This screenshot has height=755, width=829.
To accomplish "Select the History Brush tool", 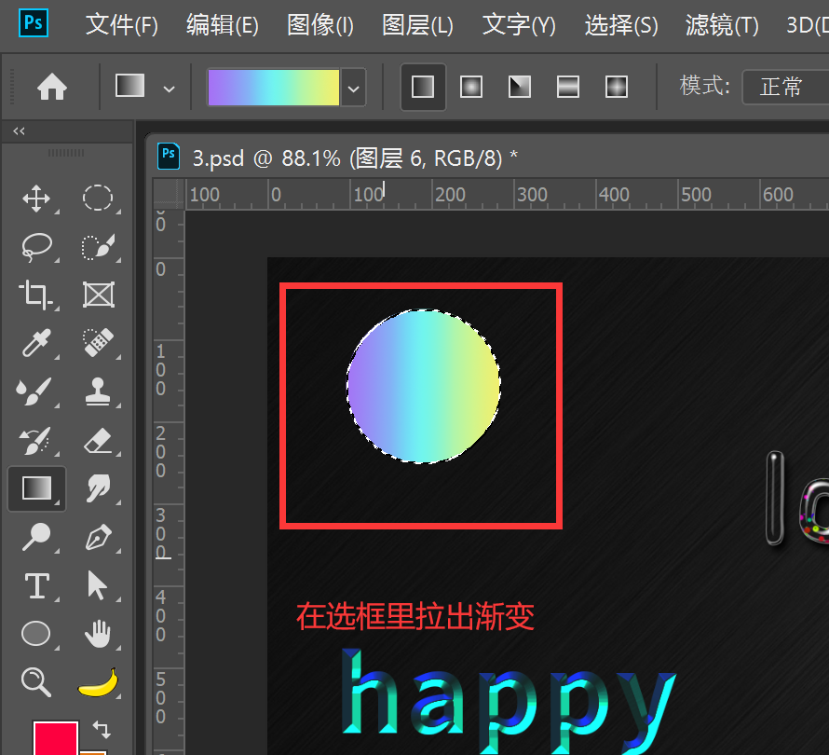I will 34,440.
